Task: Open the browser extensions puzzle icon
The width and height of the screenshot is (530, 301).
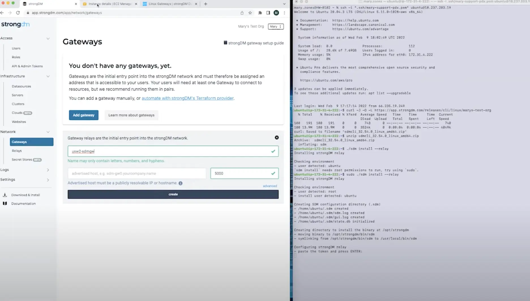Action: (260, 13)
